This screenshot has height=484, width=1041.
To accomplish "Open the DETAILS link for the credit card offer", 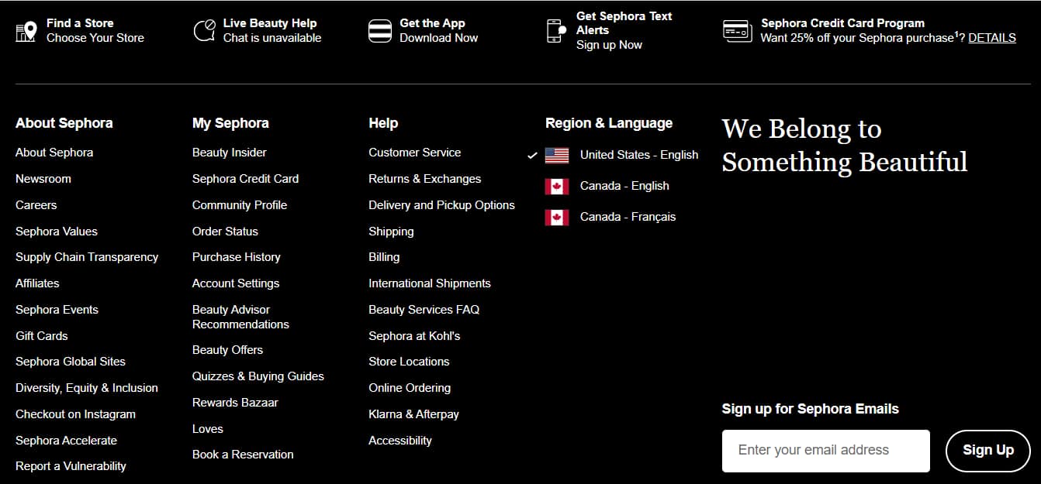I will tap(992, 37).
